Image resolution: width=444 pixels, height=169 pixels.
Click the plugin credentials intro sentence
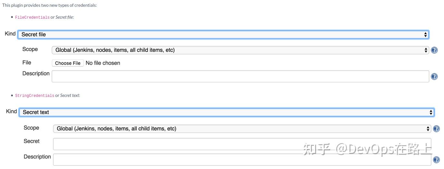click(49, 5)
